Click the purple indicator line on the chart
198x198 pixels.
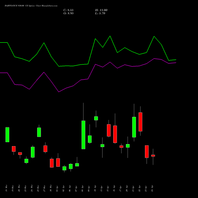pos(88,79)
